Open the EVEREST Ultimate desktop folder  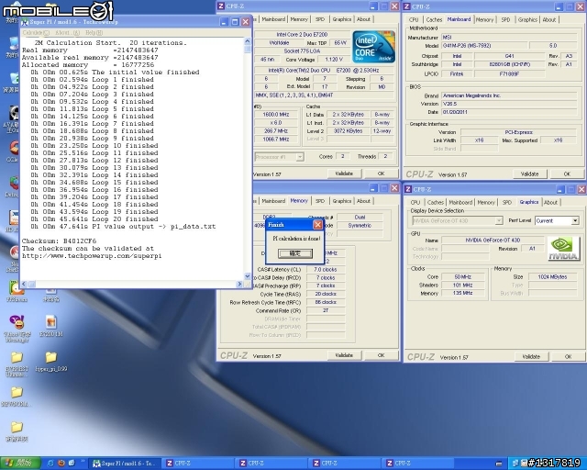coord(17,364)
